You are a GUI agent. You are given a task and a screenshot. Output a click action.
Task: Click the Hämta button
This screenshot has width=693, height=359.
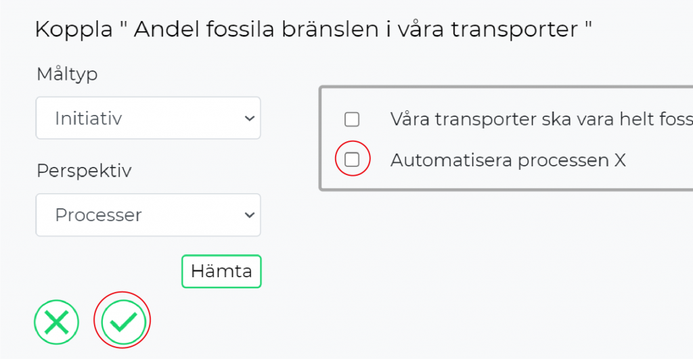tap(221, 271)
